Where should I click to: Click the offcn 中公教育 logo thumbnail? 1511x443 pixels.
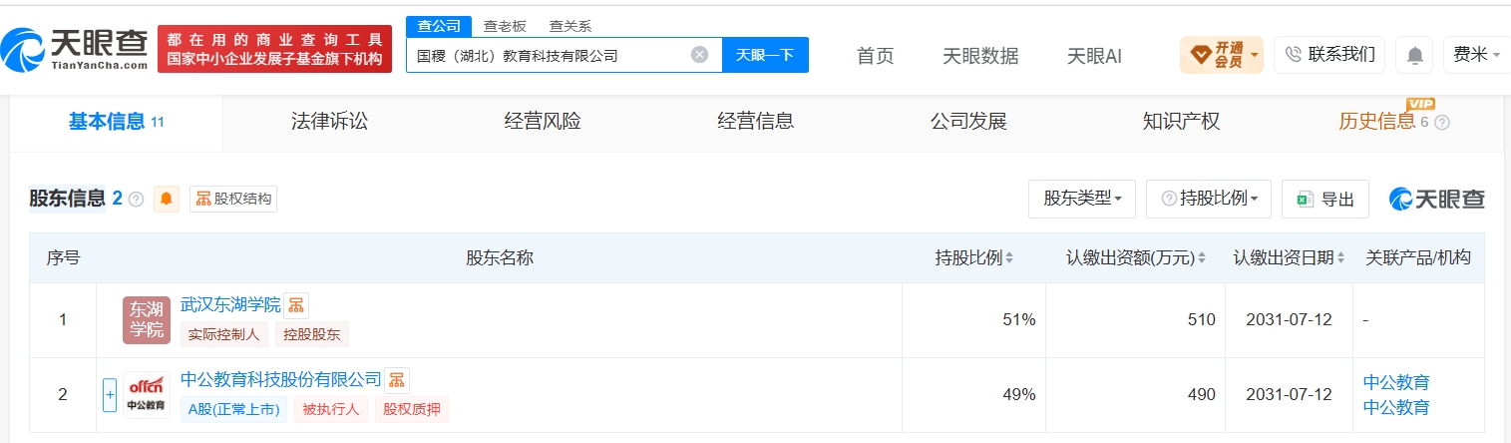pyautogui.click(x=147, y=395)
